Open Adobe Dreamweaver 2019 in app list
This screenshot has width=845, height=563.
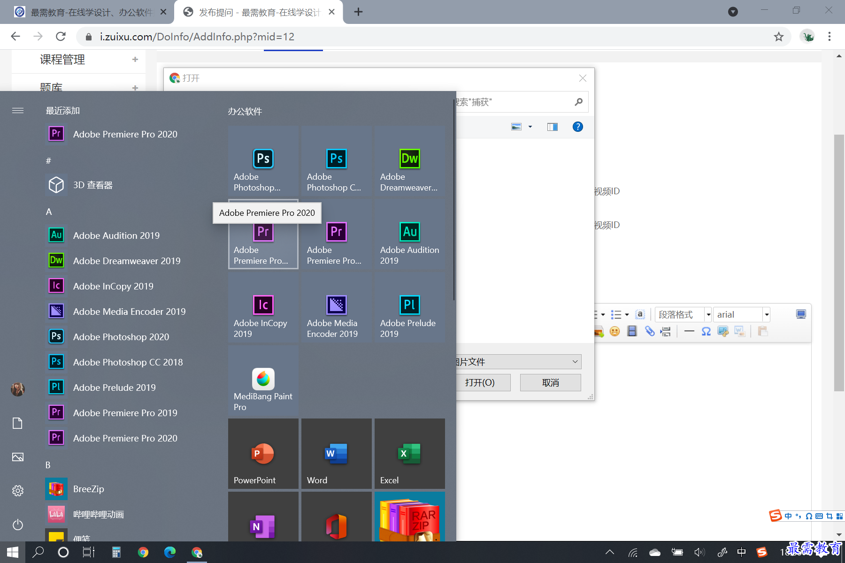click(x=127, y=261)
